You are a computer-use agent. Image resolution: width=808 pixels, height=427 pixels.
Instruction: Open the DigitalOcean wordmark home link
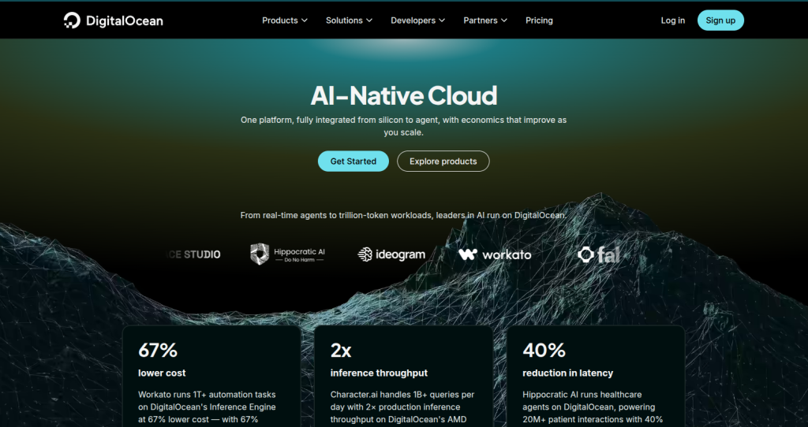point(124,21)
